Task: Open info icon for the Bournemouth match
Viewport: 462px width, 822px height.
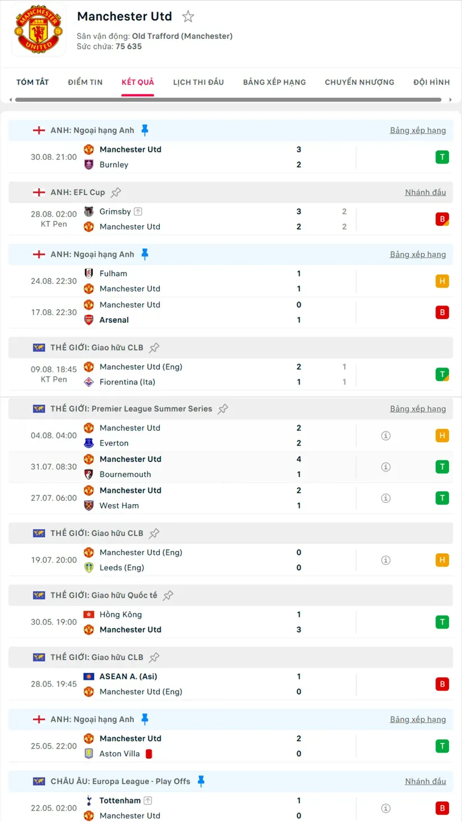Action: click(386, 467)
